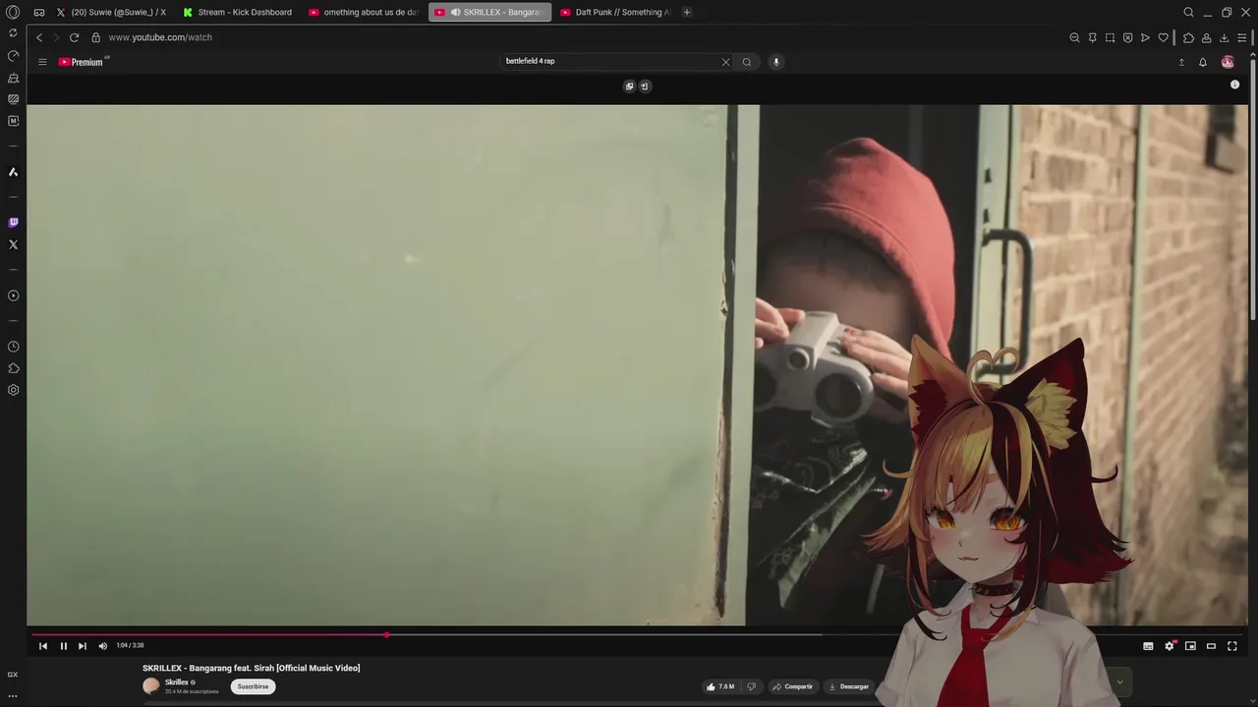The image size is (1258, 707).
Task: Open the Opera GX main menu logo
Action: tap(13, 12)
